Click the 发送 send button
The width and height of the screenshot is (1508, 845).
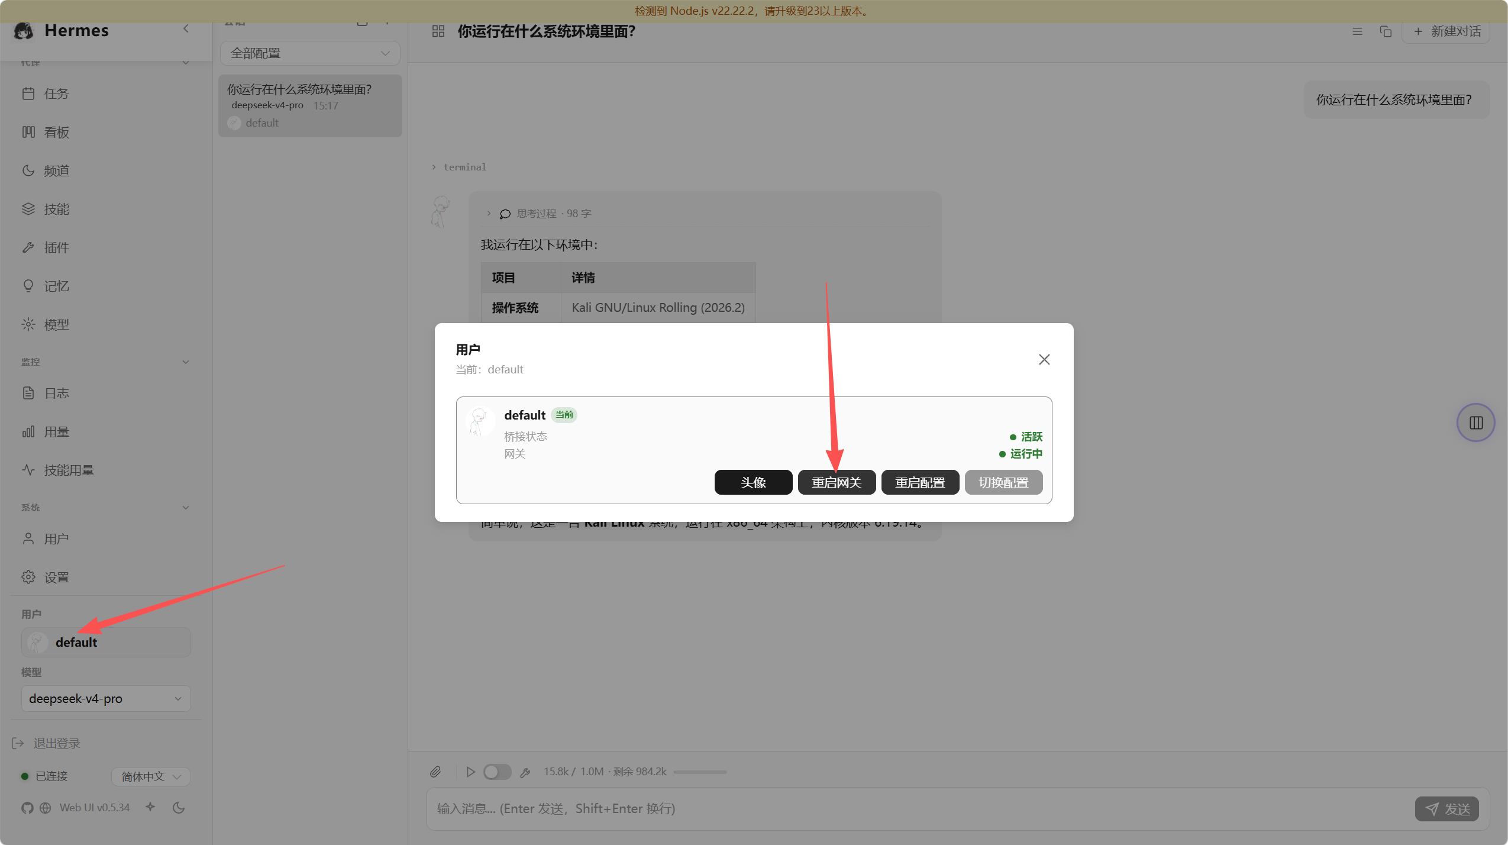1446,809
